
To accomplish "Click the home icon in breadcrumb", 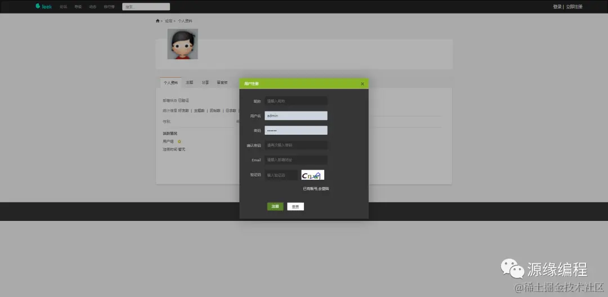I will 158,21.
